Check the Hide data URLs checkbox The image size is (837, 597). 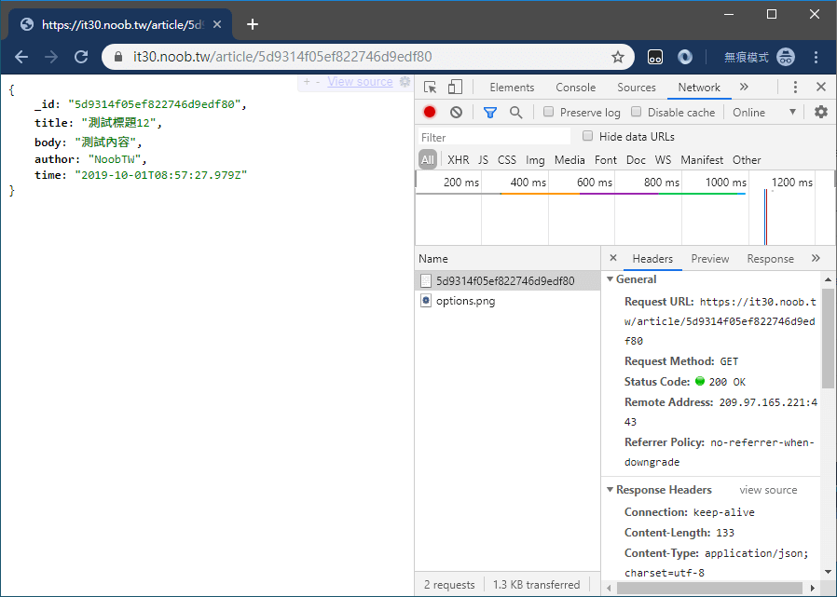588,136
